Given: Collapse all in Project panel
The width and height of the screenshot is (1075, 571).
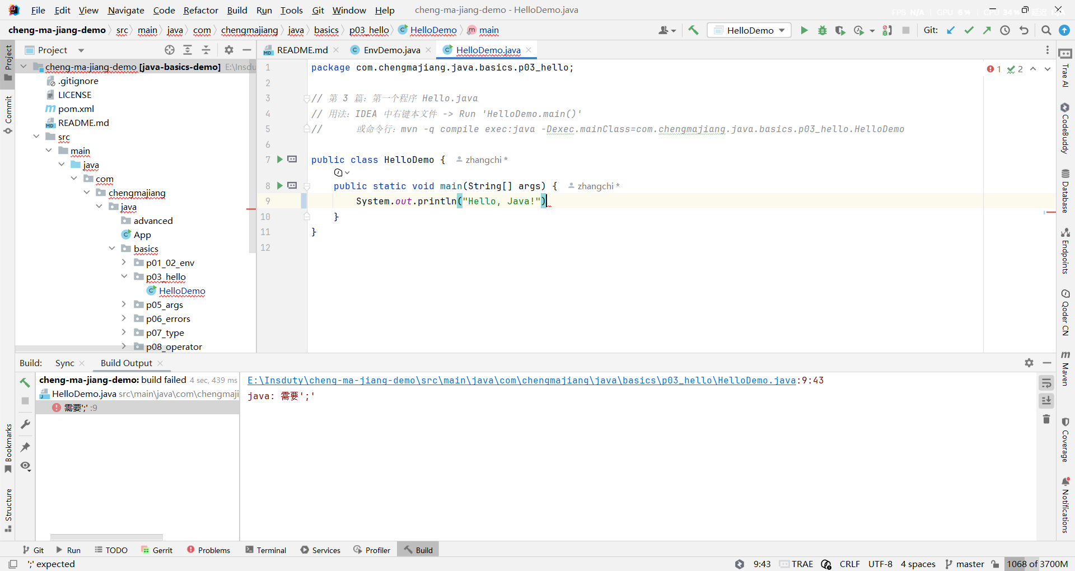Looking at the screenshot, I should [x=206, y=50].
